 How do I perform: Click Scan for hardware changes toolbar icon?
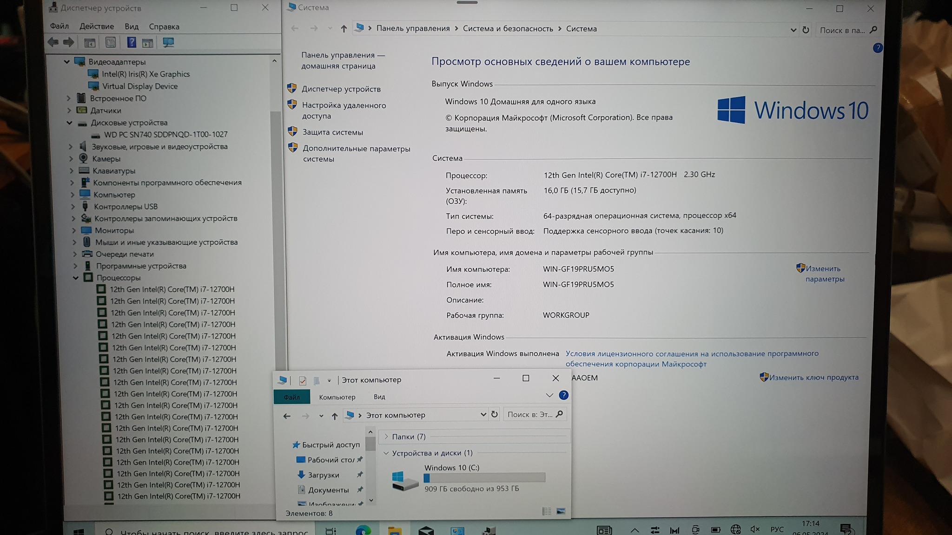click(x=168, y=43)
